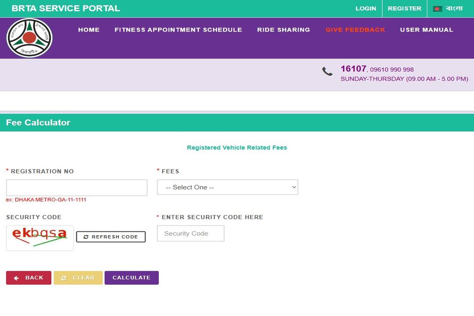Click the Register link
This screenshot has width=474, height=316.
coord(404,9)
